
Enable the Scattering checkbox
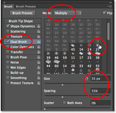pos(8,31)
